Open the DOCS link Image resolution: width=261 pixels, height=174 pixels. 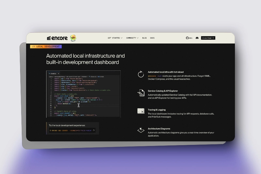pos(152,38)
